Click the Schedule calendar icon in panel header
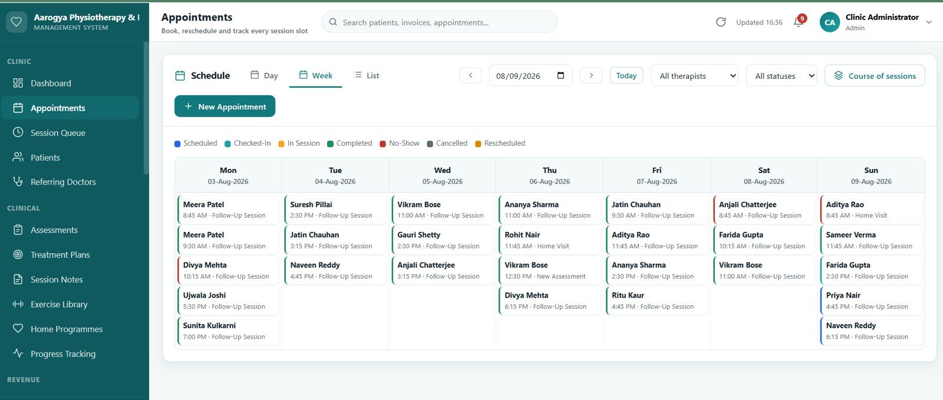 180,75
